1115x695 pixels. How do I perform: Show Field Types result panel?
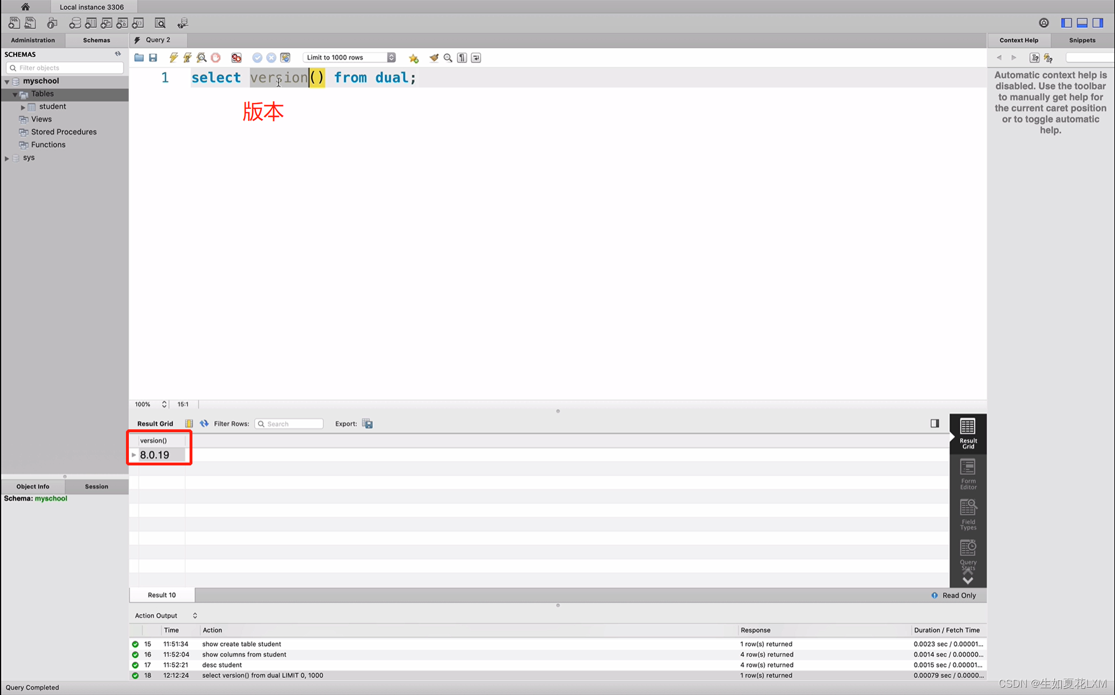[968, 515]
